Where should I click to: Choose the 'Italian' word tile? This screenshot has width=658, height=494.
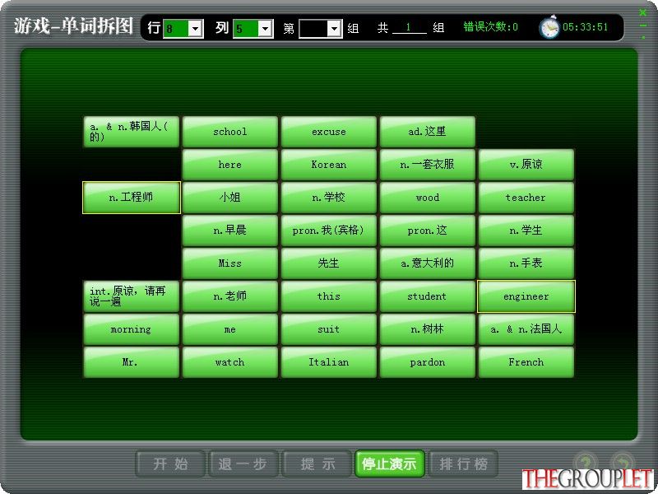coord(328,362)
